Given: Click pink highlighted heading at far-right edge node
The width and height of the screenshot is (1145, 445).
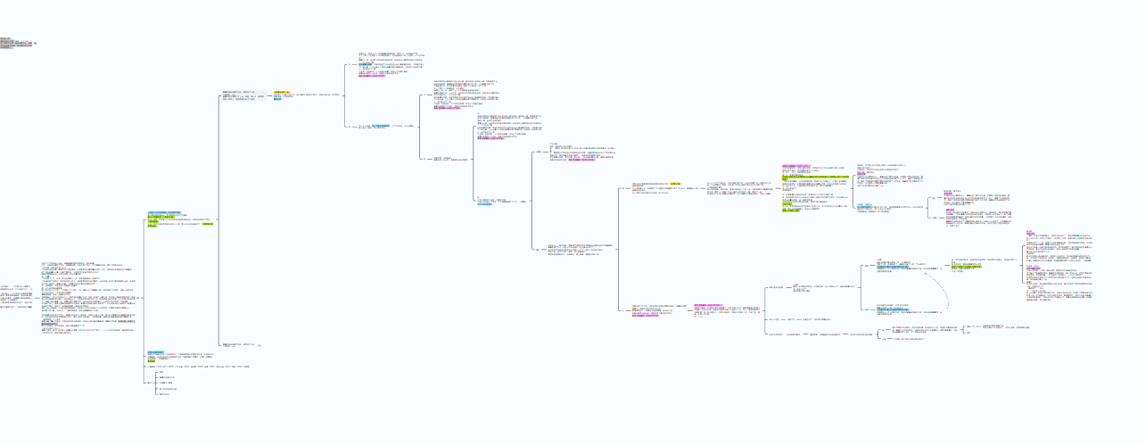Looking at the screenshot, I should pyautogui.click(x=1029, y=233).
